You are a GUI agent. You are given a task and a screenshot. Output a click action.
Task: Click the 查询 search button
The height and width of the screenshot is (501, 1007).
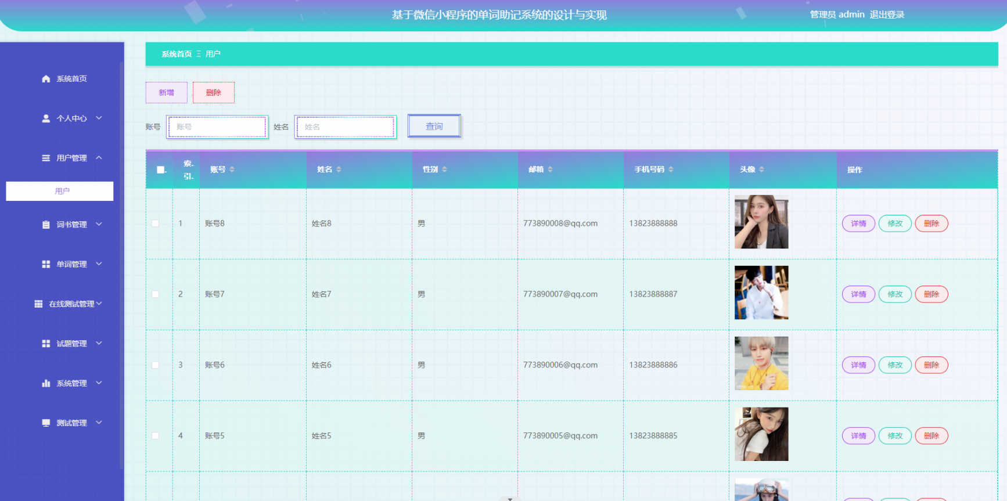434,126
